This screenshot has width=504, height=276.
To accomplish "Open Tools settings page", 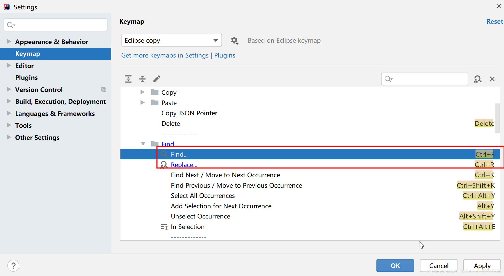I will pos(23,125).
